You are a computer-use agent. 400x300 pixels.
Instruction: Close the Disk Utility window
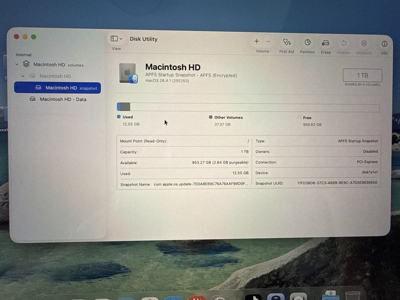click(17, 37)
